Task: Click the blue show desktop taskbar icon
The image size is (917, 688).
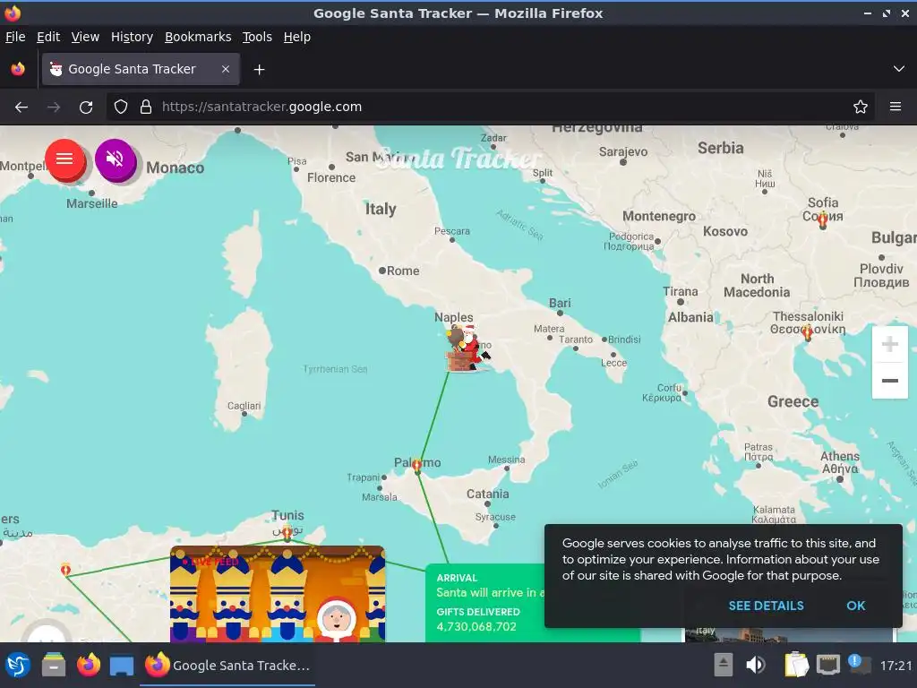Action: pos(122,666)
